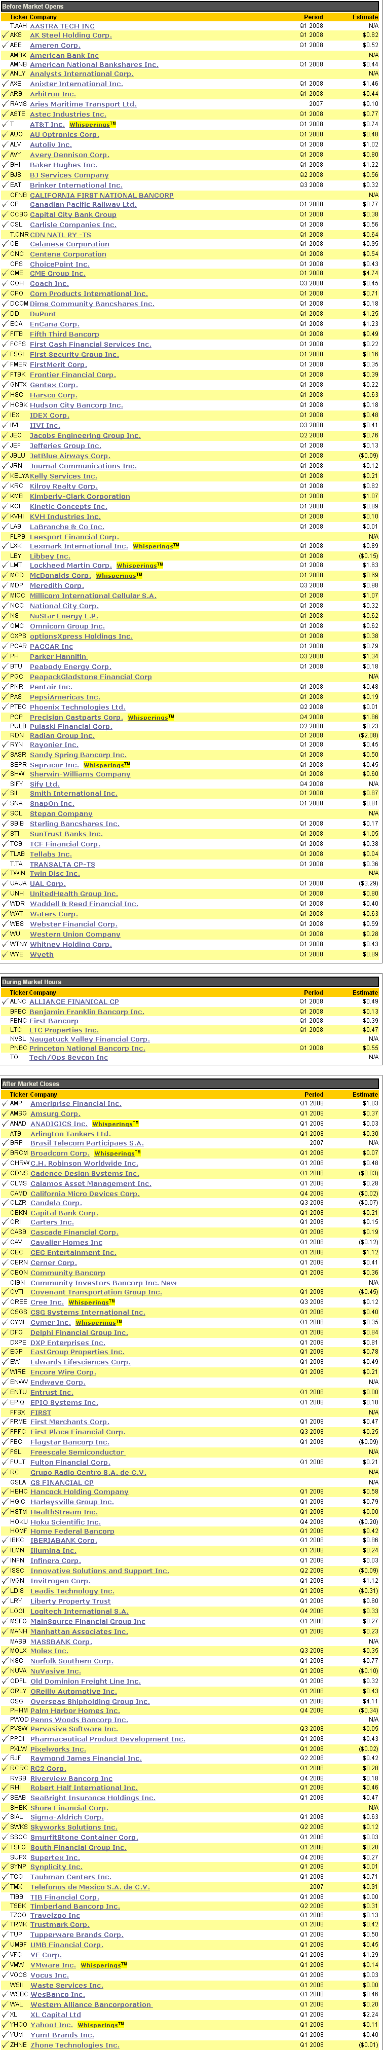
Task: Click the checkmark icon beside ticker ALNC
Action: click(5, 1002)
